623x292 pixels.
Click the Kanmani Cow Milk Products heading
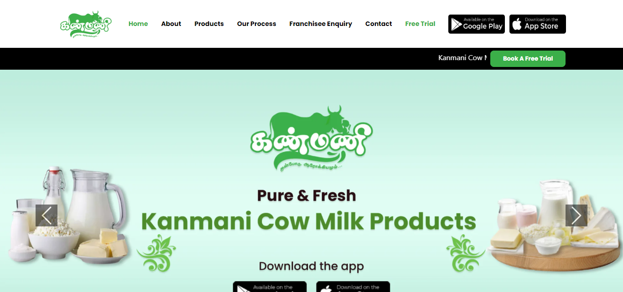[309, 221]
